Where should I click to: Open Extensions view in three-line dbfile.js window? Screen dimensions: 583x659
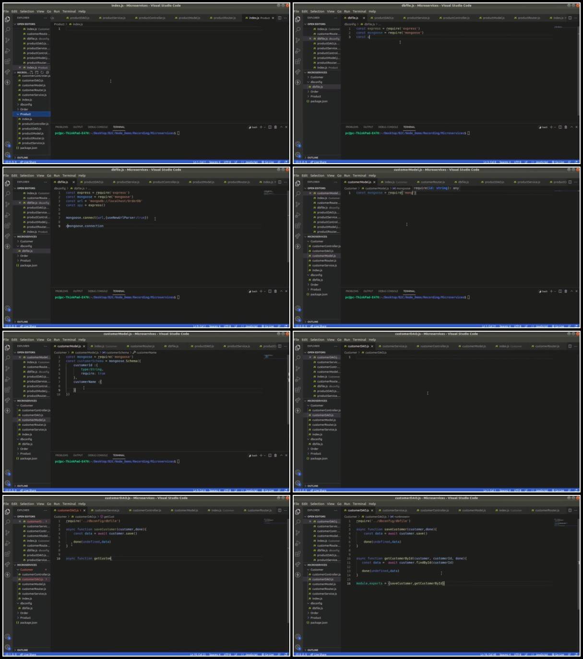[x=298, y=61]
